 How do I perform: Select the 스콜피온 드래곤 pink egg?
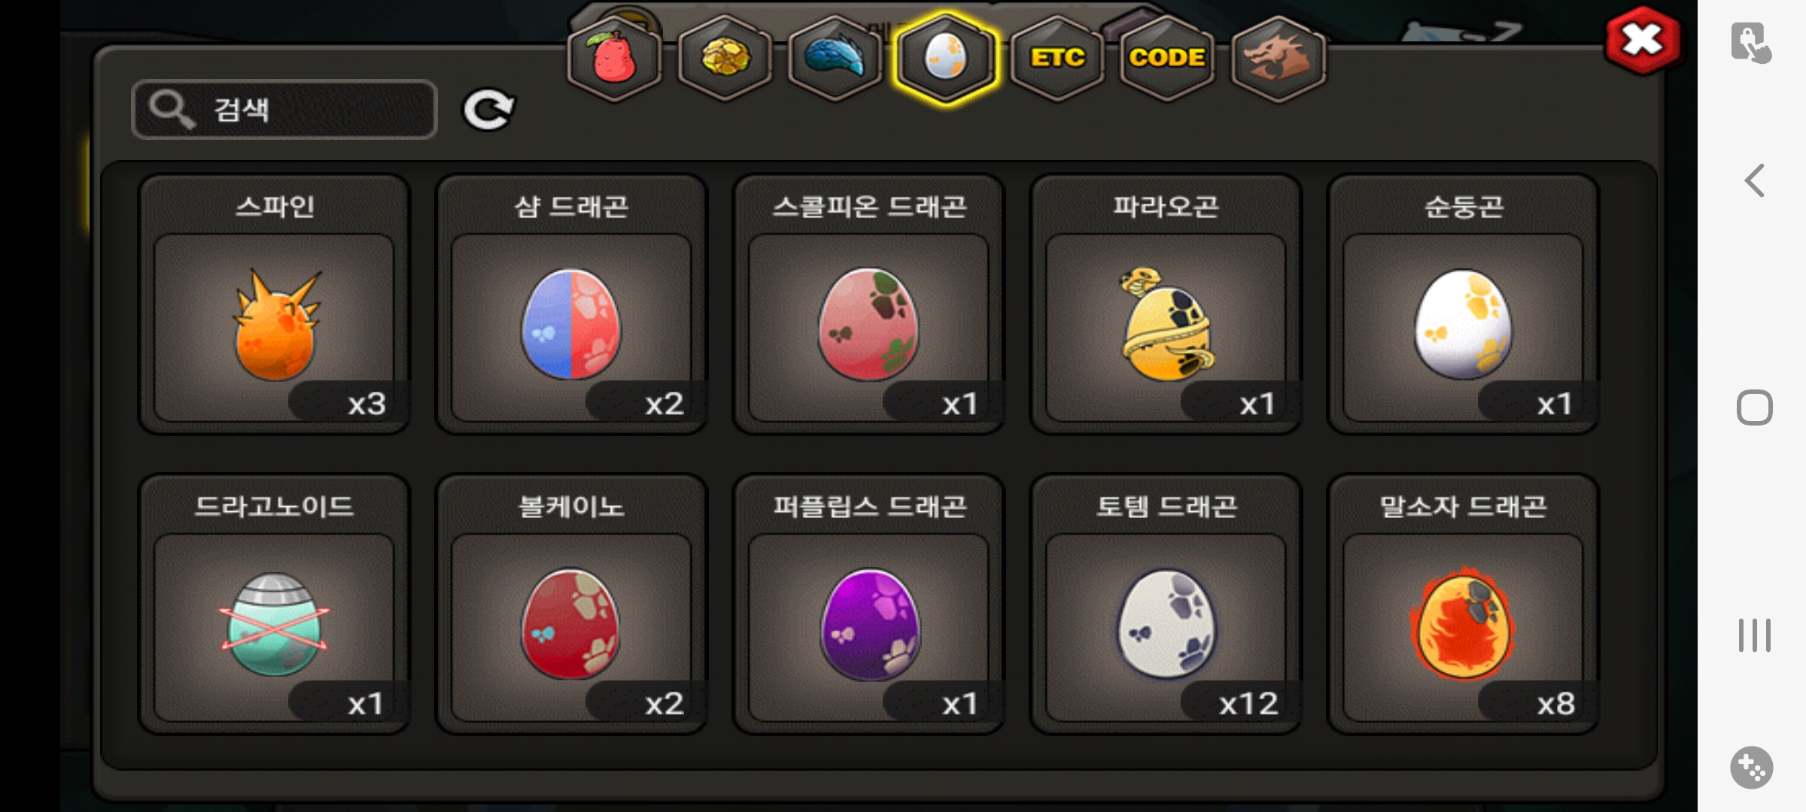pos(869,304)
